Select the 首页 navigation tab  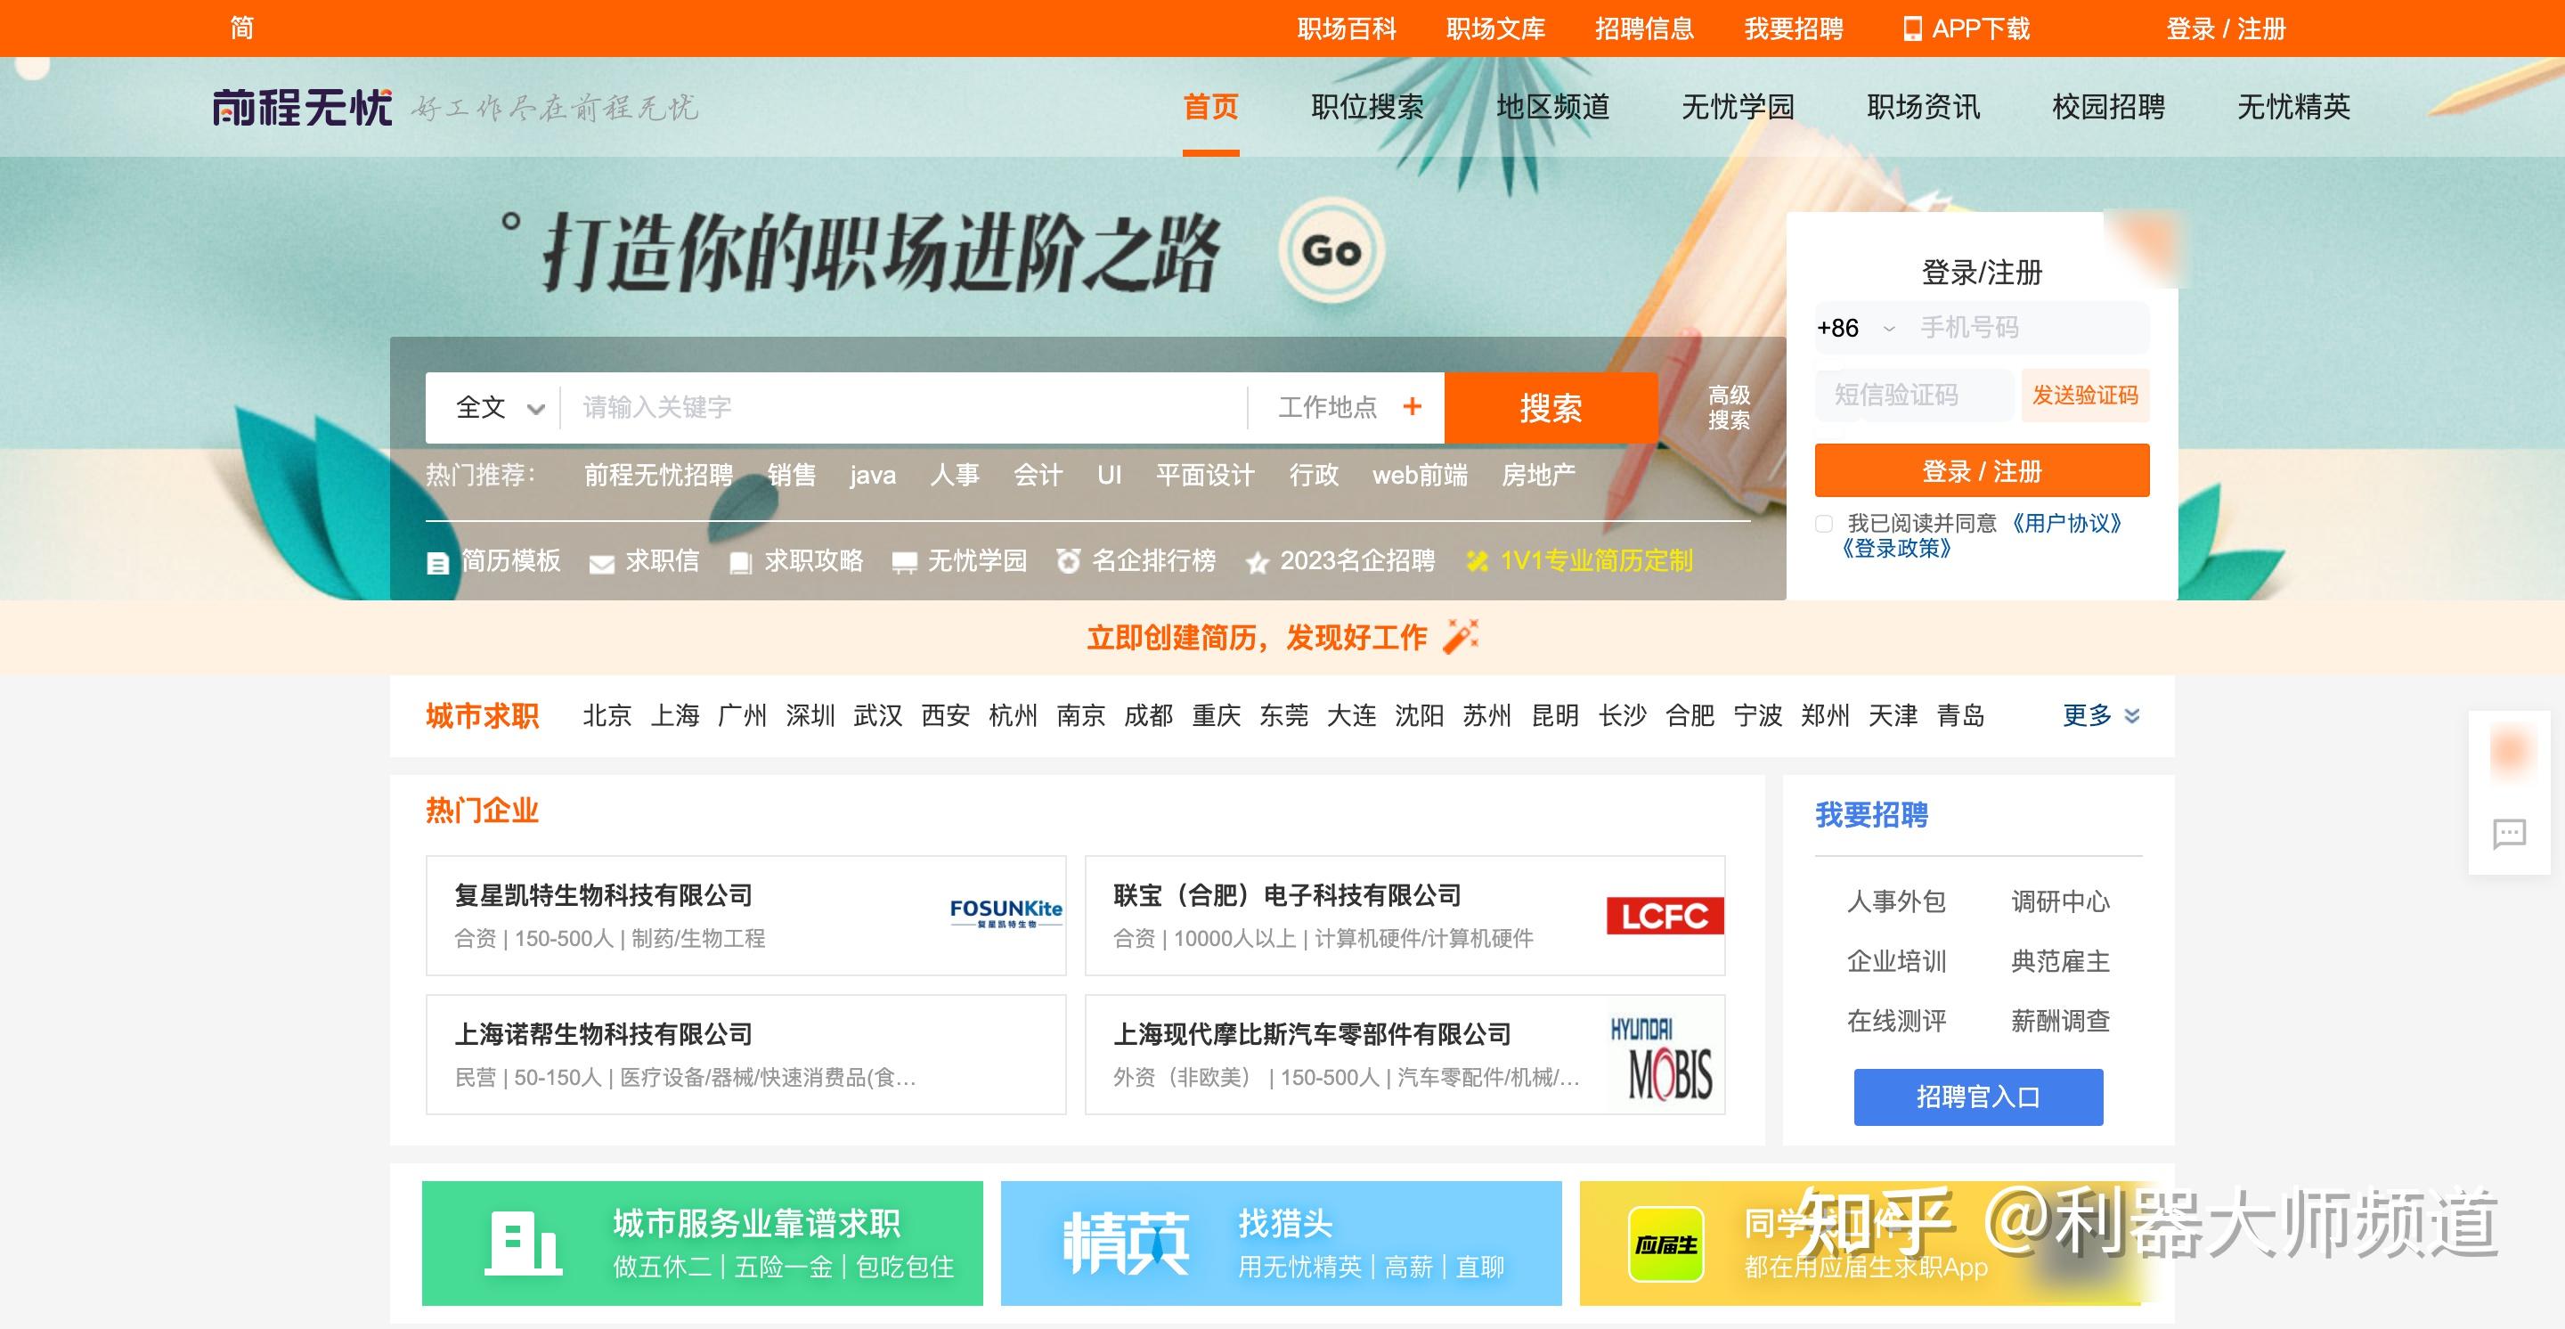pos(1211,107)
